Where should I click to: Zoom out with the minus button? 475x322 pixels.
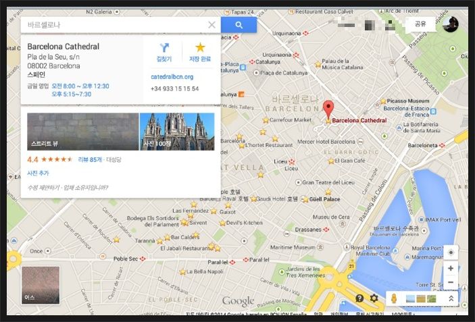(x=451, y=282)
